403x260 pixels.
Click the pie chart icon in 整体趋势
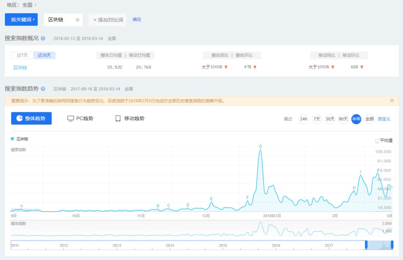(20, 118)
